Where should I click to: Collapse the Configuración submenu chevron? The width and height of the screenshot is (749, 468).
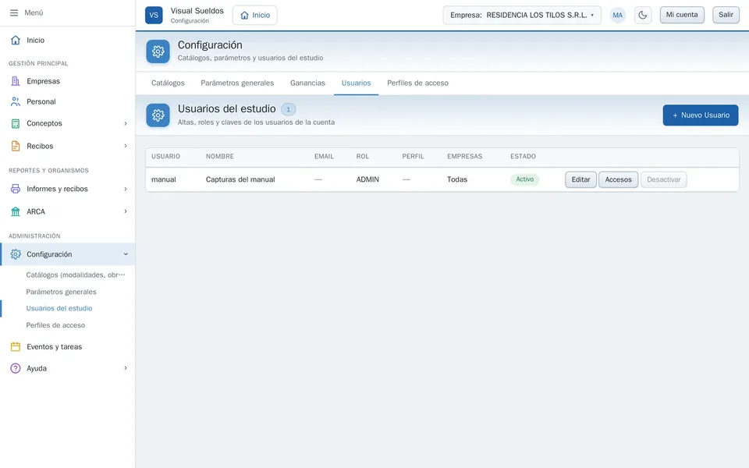point(126,254)
